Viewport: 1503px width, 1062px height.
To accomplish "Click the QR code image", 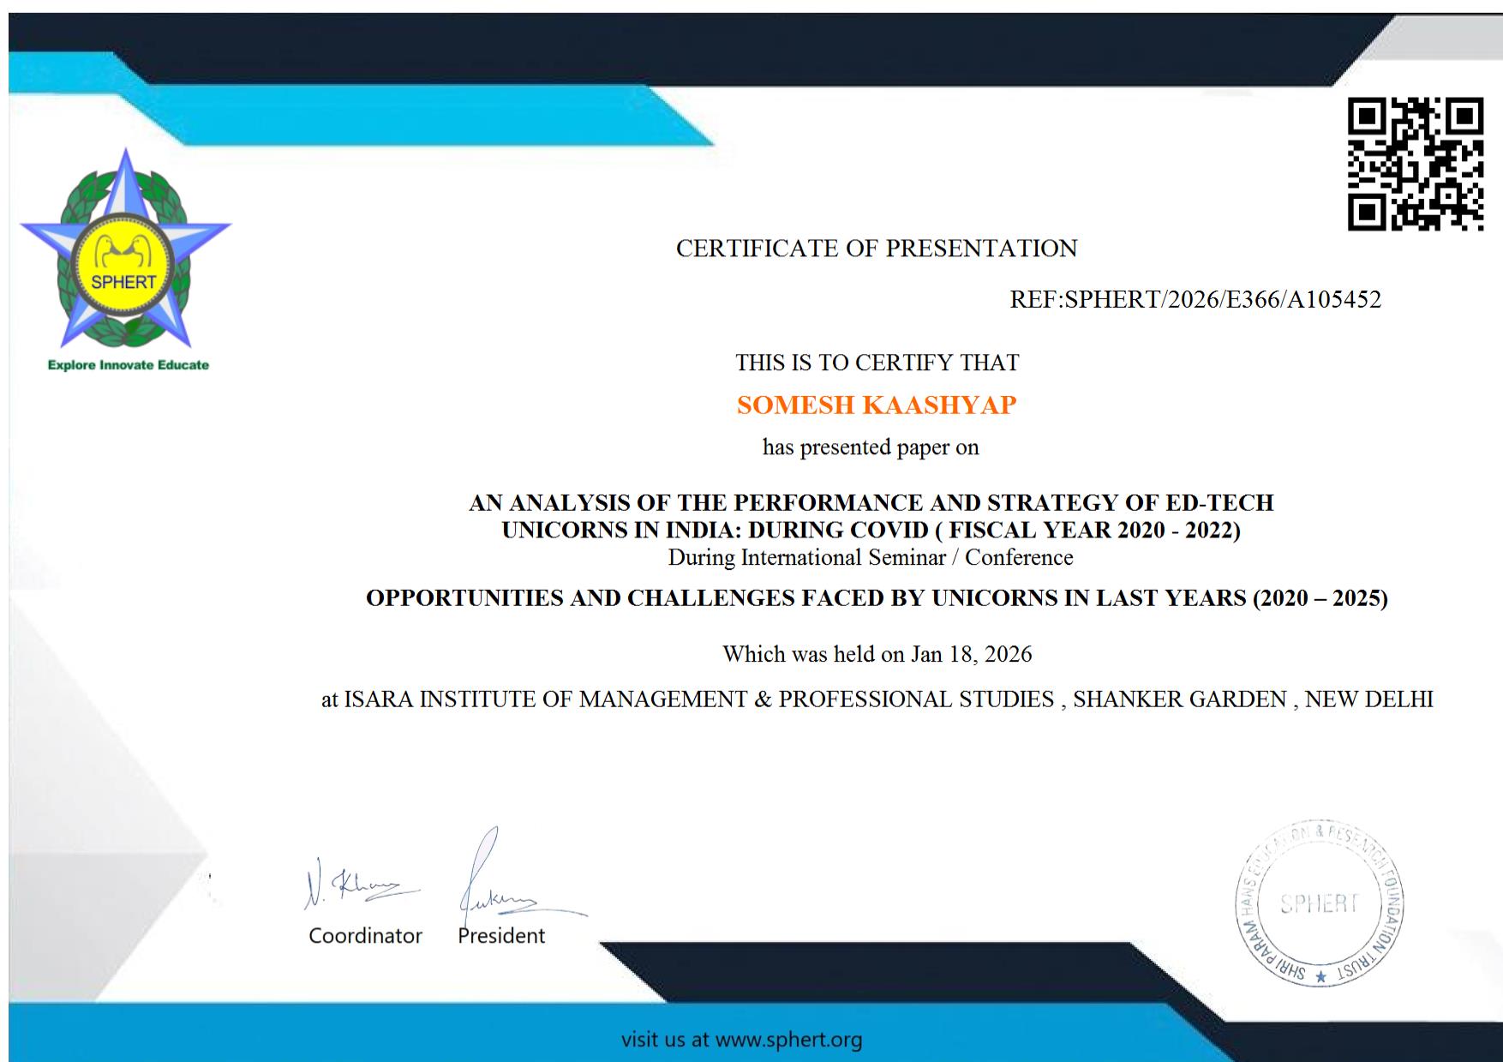I will [1415, 164].
